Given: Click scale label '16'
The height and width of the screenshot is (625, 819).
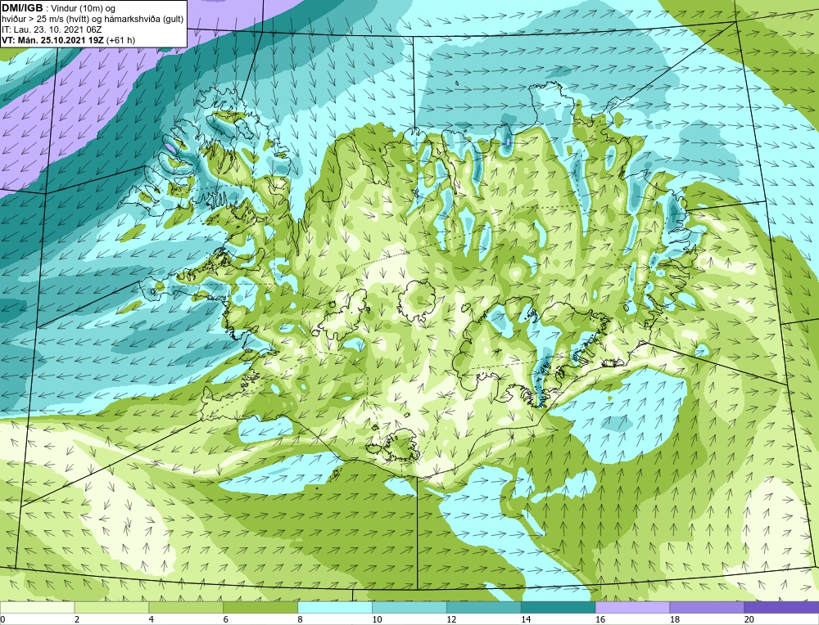Looking at the screenshot, I should [x=600, y=619].
